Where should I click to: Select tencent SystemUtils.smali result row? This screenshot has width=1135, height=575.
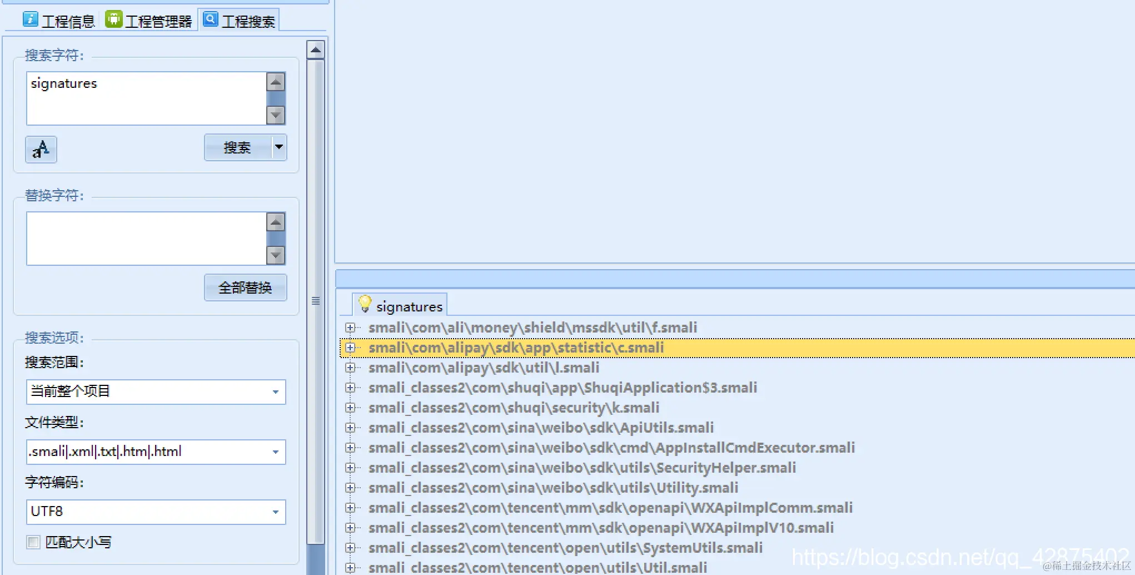click(565, 548)
